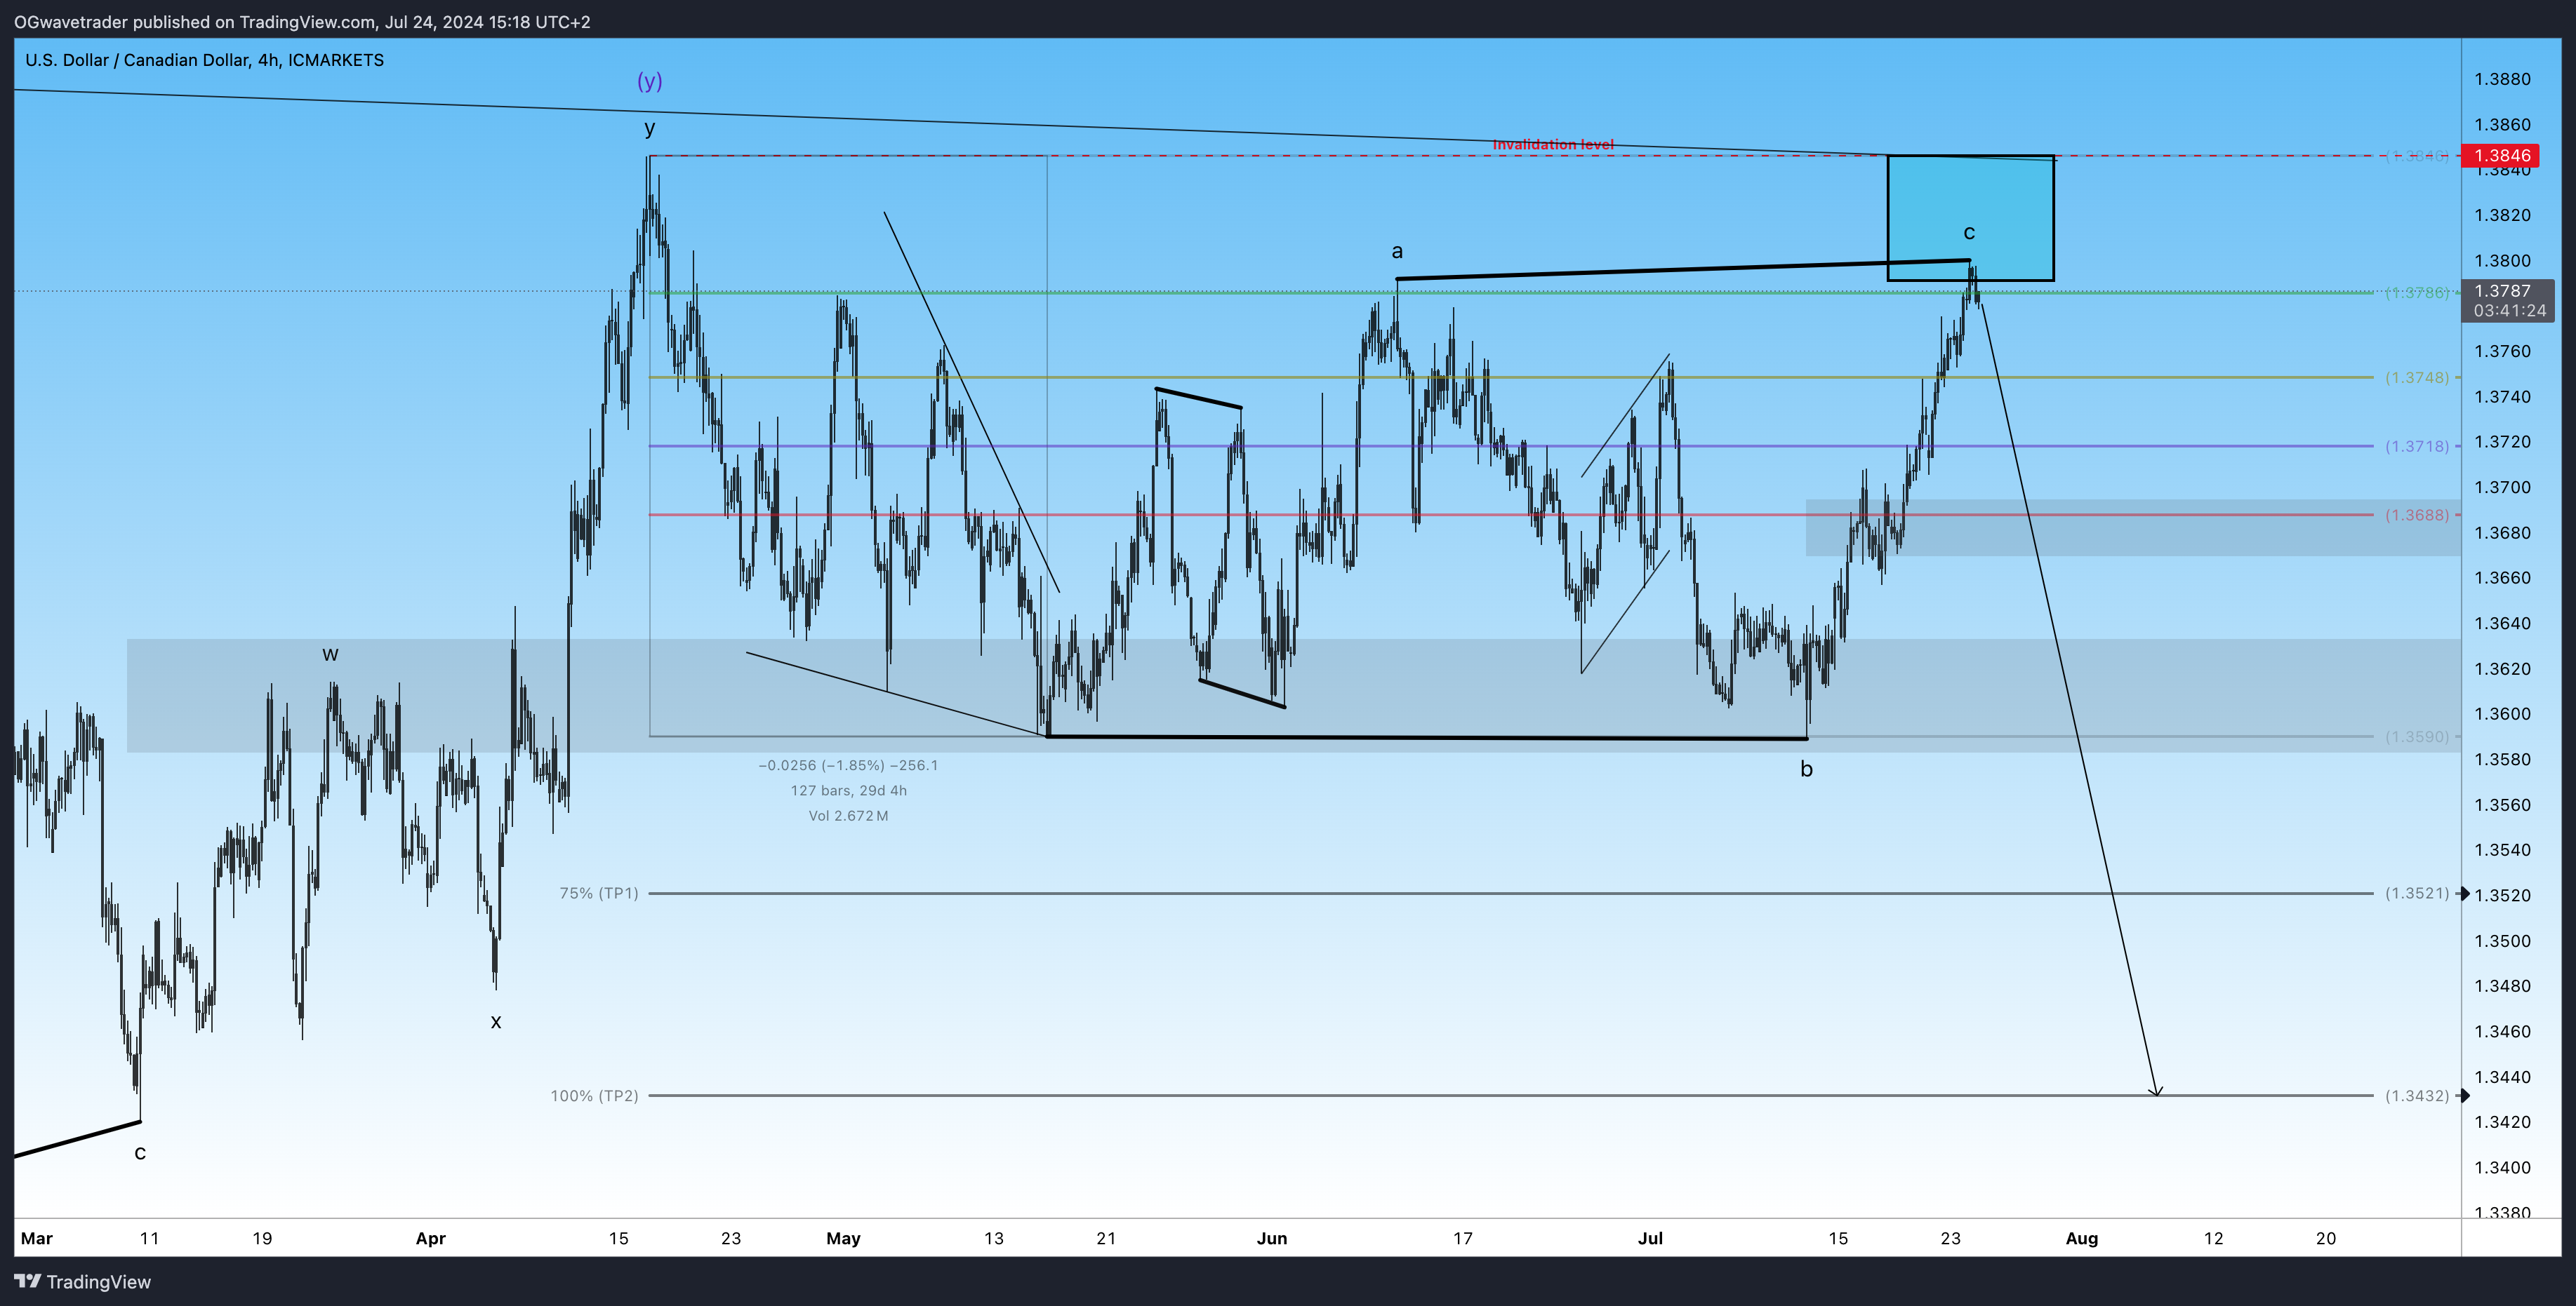The height and width of the screenshot is (1306, 2576).
Task: Select the blue target box near the c label
Action: tap(1970, 218)
